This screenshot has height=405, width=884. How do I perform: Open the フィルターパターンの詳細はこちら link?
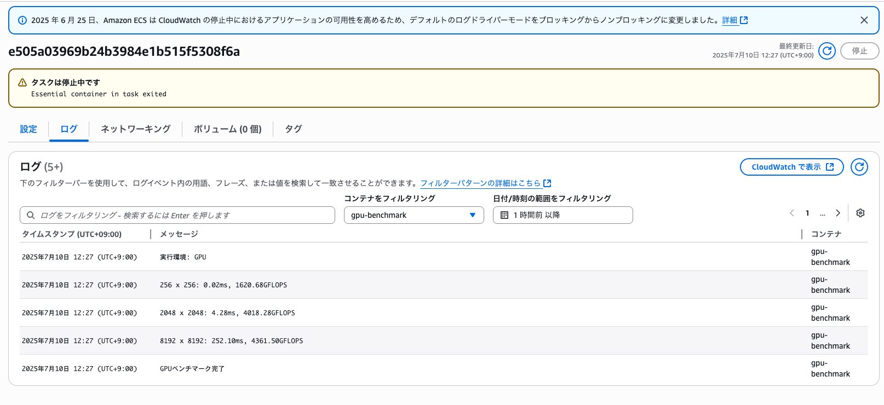485,183
